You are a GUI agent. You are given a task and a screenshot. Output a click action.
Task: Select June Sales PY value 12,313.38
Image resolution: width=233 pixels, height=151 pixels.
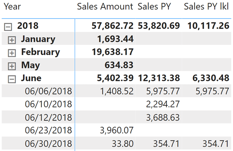pos(158,78)
